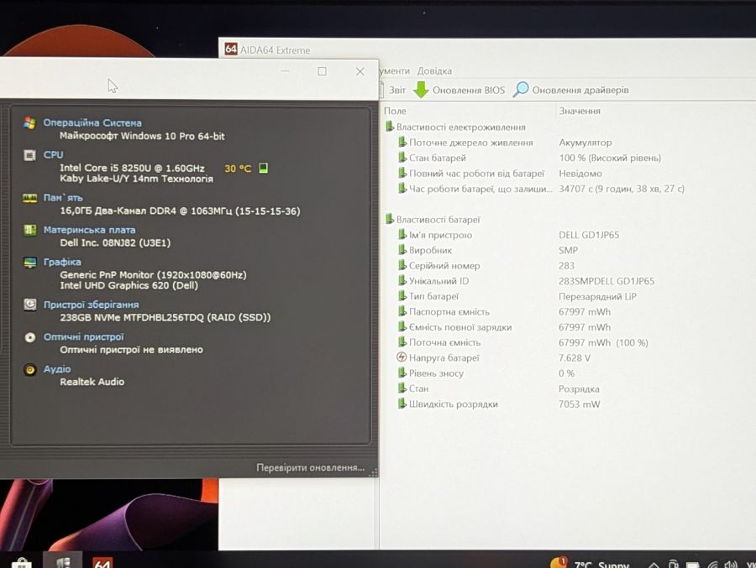Click the CPU chip icon in Speccy
The width and height of the screenshot is (756, 568).
tap(29, 155)
